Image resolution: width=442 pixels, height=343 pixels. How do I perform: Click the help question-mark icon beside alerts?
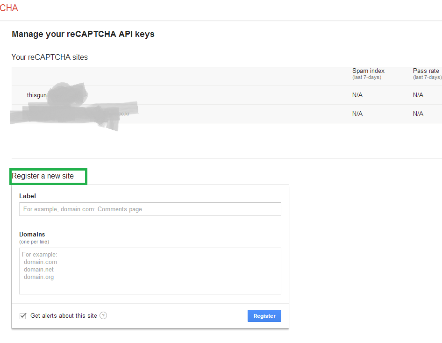coord(103,315)
